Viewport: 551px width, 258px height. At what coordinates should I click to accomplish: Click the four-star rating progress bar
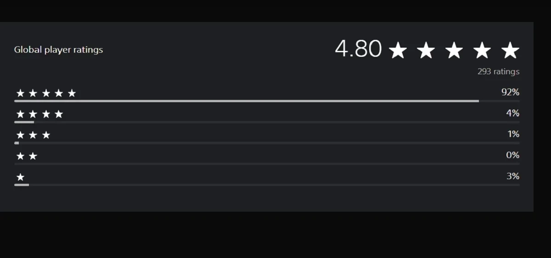[266, 122]
